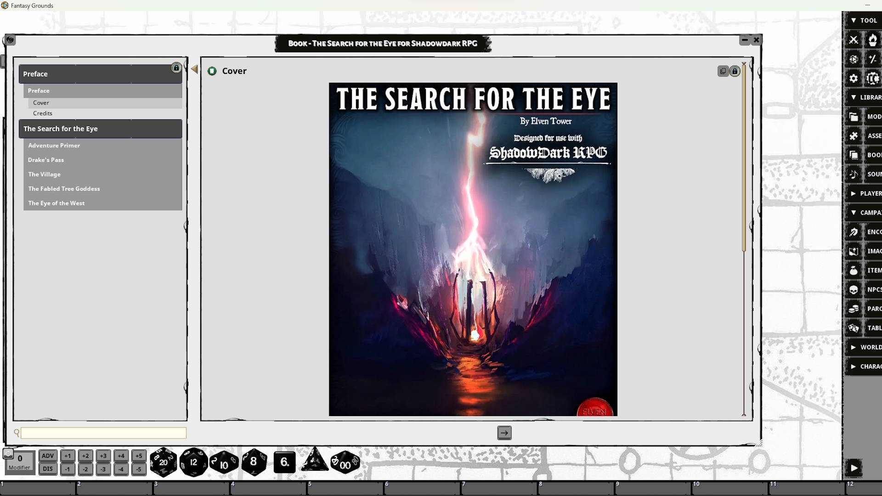Collapse the Tool sidebar section

click(864, 20)
